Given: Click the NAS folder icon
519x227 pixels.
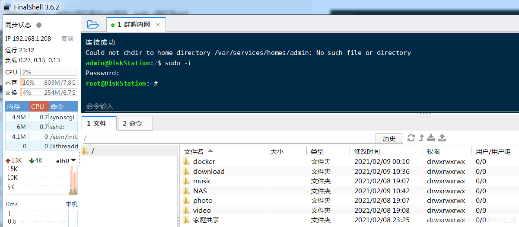Looking at the screenshot, I should tap(186, 191).
